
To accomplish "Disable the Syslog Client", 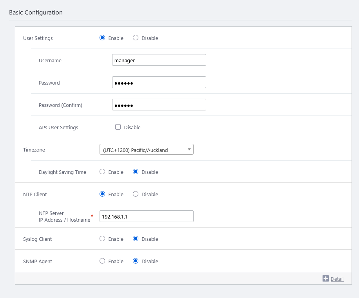I will 136,239.
